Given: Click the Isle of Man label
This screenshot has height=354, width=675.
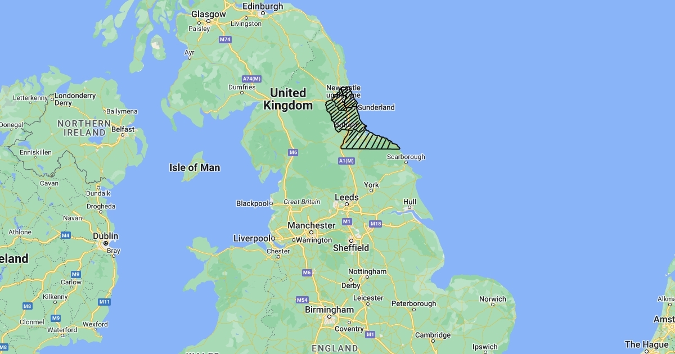Looking at the screenshot, I should click(195, 167).
